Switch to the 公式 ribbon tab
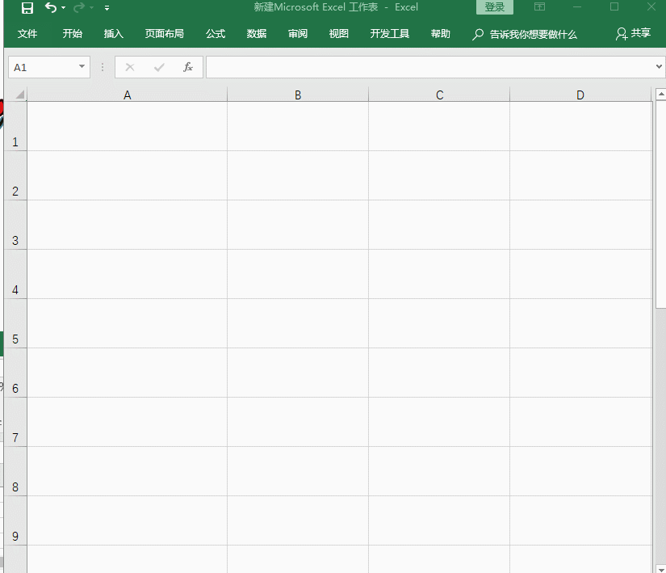This screenshot has height=573, width=666. click(x=216, y=34)
